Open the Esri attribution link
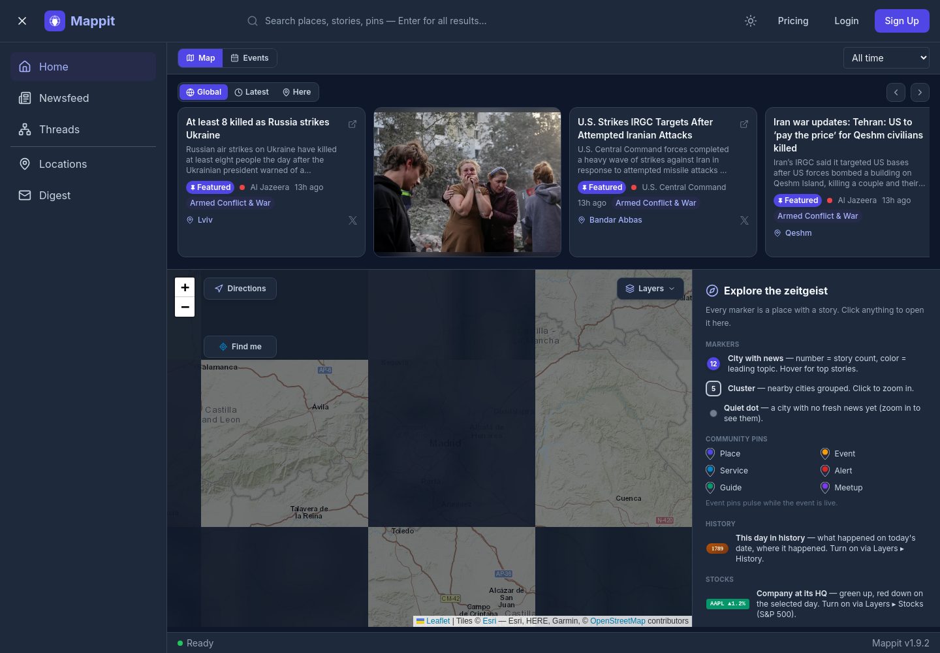The image size is (940, 653). coord(489,621)
